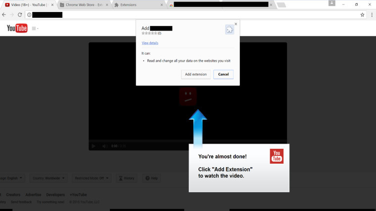This screenshot has width=376, height=211.
Task: Click the Try something new! link
Action: pyautogui.click(x=50, y=202)
